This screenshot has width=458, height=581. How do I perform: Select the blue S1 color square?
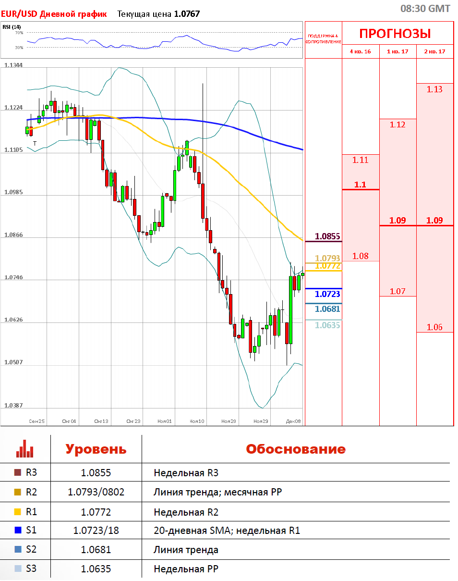tap(18, 530)
